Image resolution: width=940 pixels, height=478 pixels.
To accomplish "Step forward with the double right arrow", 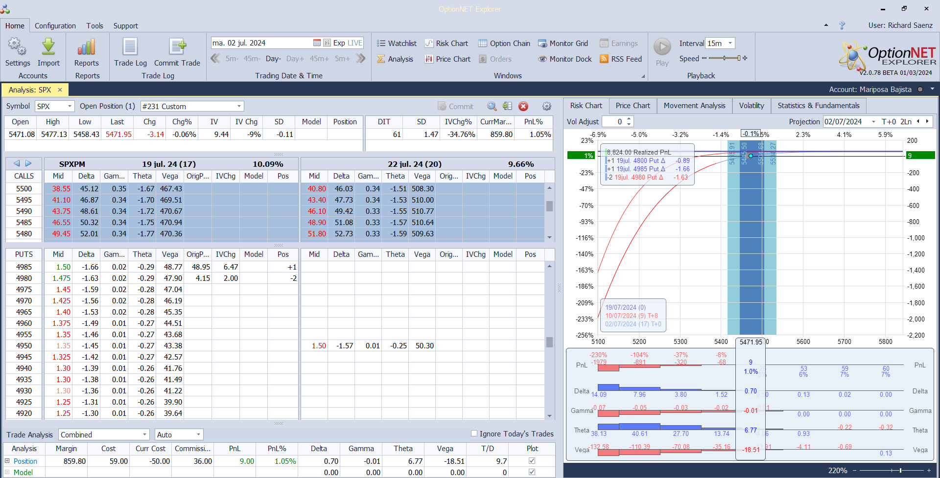I will (361, 59).
